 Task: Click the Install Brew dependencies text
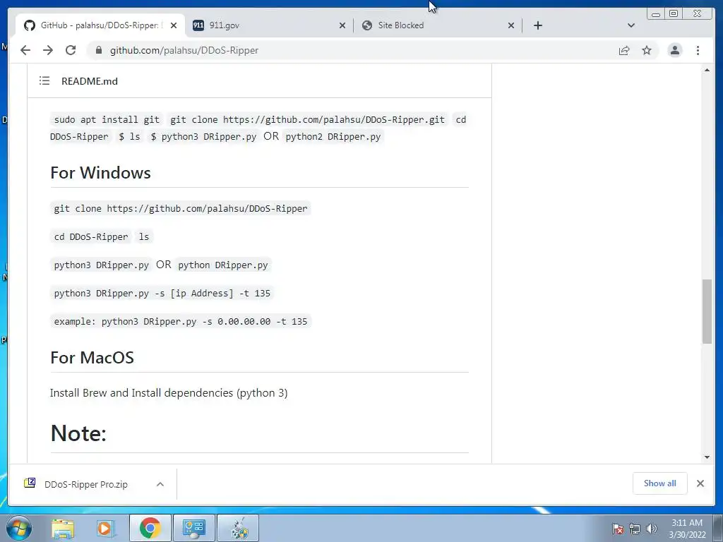[x=169, y=392]
